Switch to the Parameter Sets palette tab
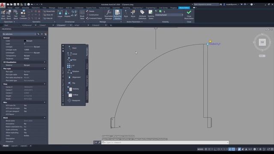Image resolution: width=274 pixels, height=154 pixels. (x=87, y=81)
